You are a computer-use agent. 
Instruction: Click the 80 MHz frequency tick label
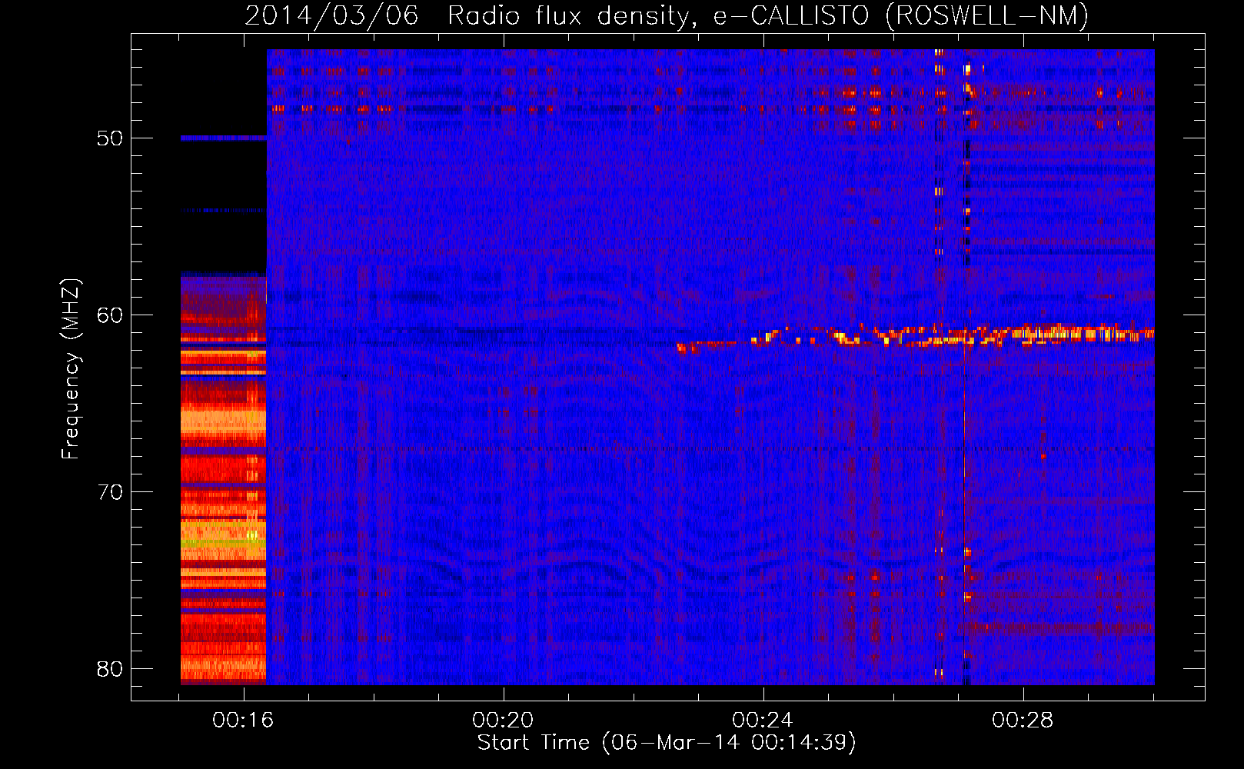[x=110, y=669]
